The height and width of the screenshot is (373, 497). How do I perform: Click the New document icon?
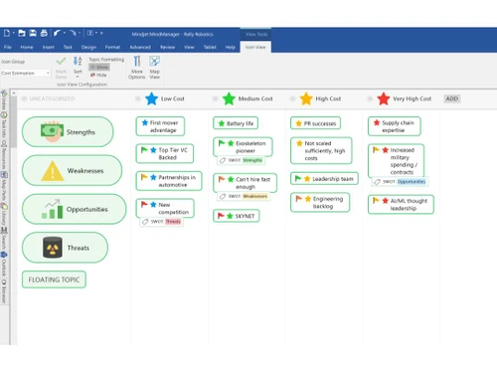[x=7, y=33]
